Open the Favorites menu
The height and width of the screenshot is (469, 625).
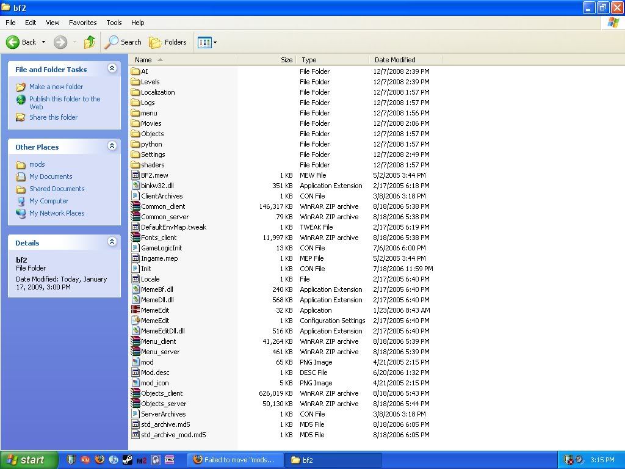tap(82, 23)
